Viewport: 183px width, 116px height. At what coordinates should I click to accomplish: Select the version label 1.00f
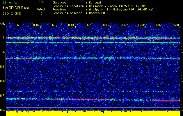point(40,2)
